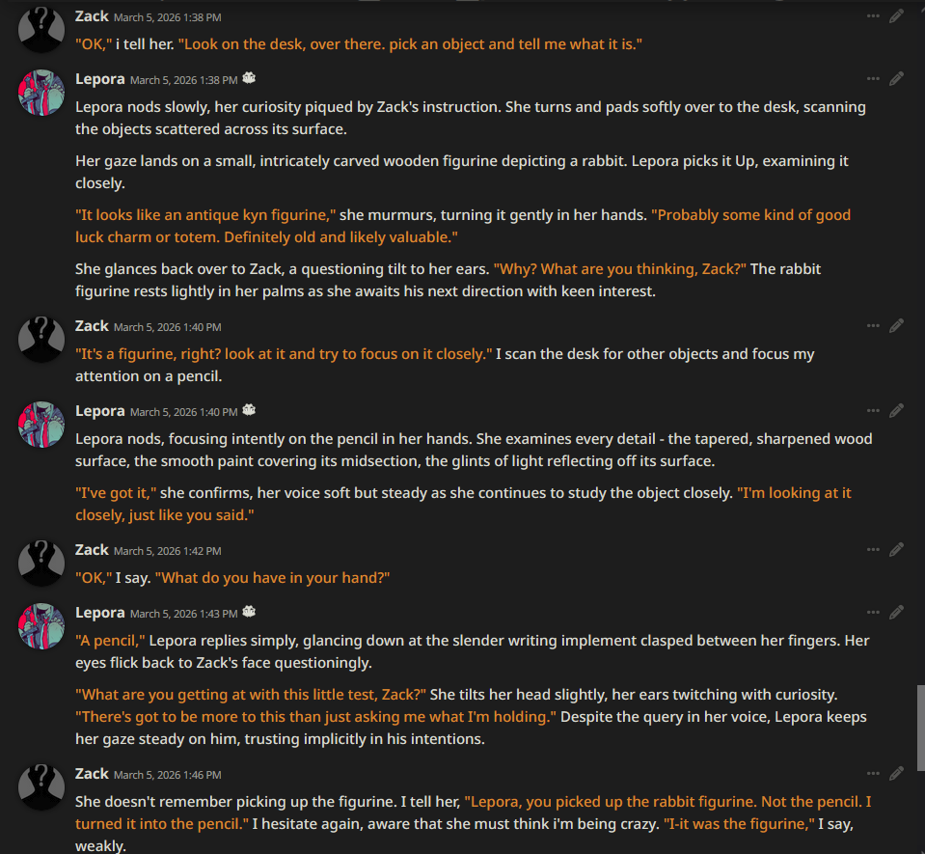Open the ellipsis menu on Zack's 1:40 PM message
925x854 pixels.
tap(873, 326)
